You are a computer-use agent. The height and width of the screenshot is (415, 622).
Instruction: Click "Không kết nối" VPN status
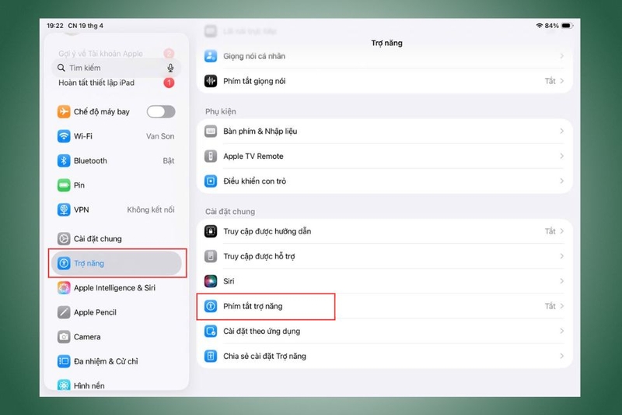coord(151,209)
